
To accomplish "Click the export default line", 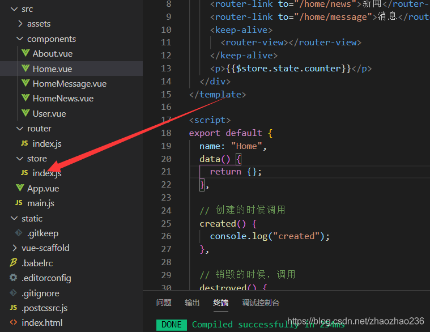I will tap(231, 133).
